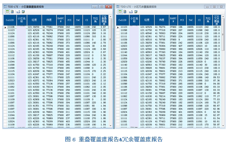The height and width of the screenshot is (144, 228).
Task: Click 纬度 column header in overlap coverage report
Action: [49, 20]
